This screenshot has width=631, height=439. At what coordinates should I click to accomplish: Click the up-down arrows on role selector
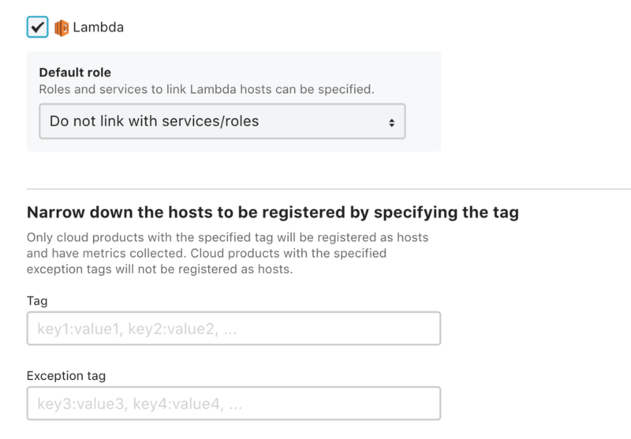coord(391,123)
